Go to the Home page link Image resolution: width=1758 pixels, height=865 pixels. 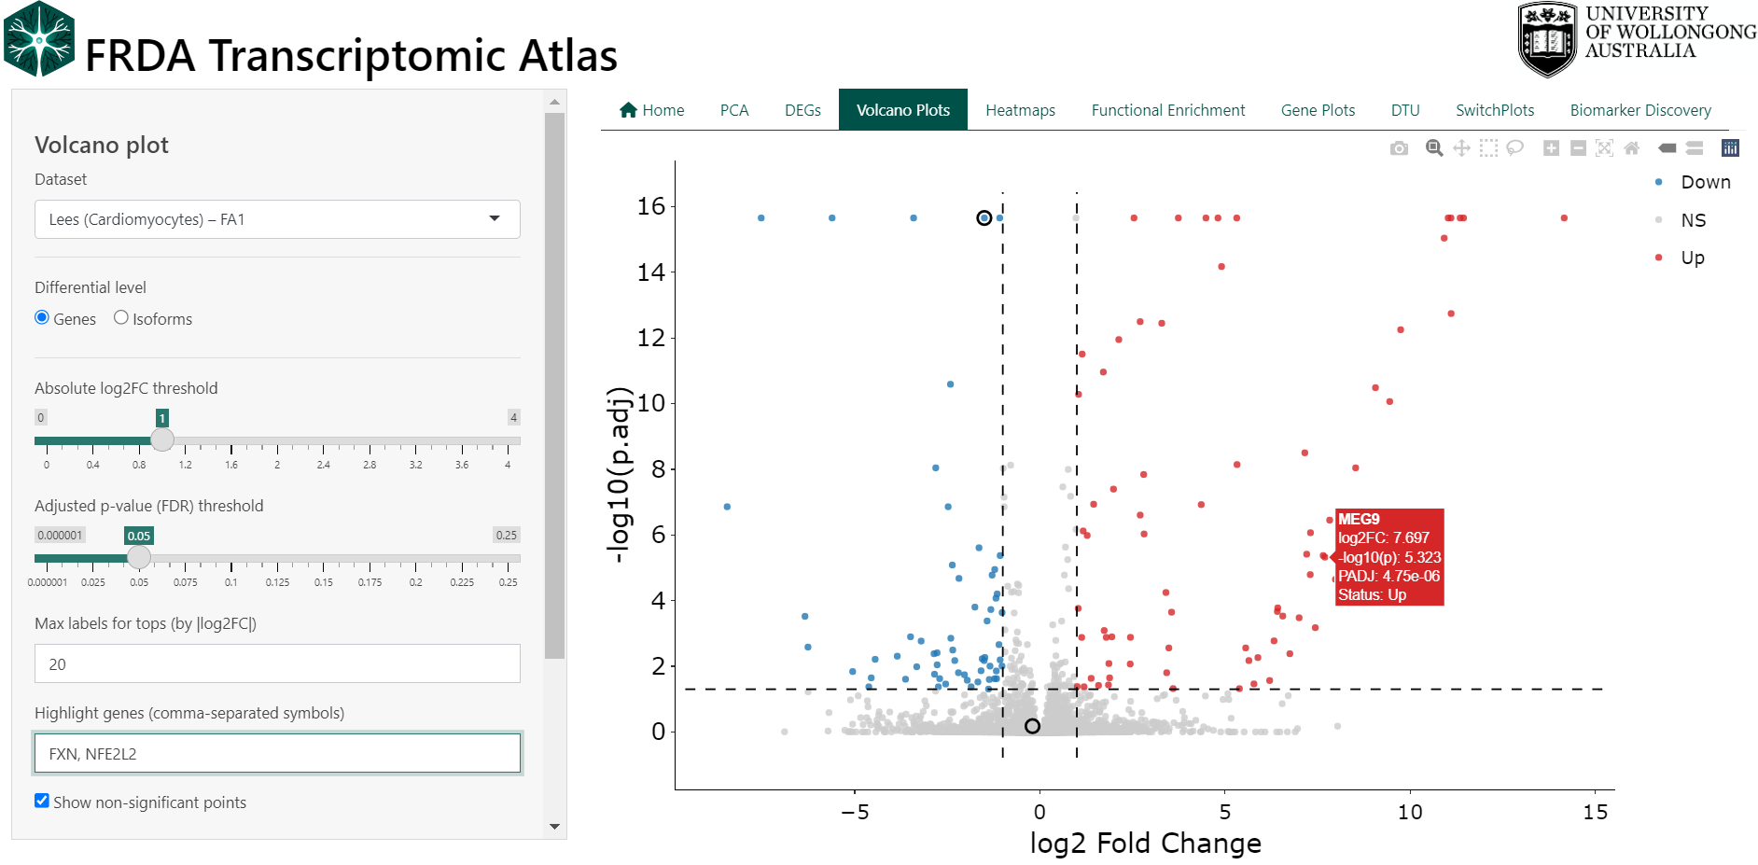652,110
